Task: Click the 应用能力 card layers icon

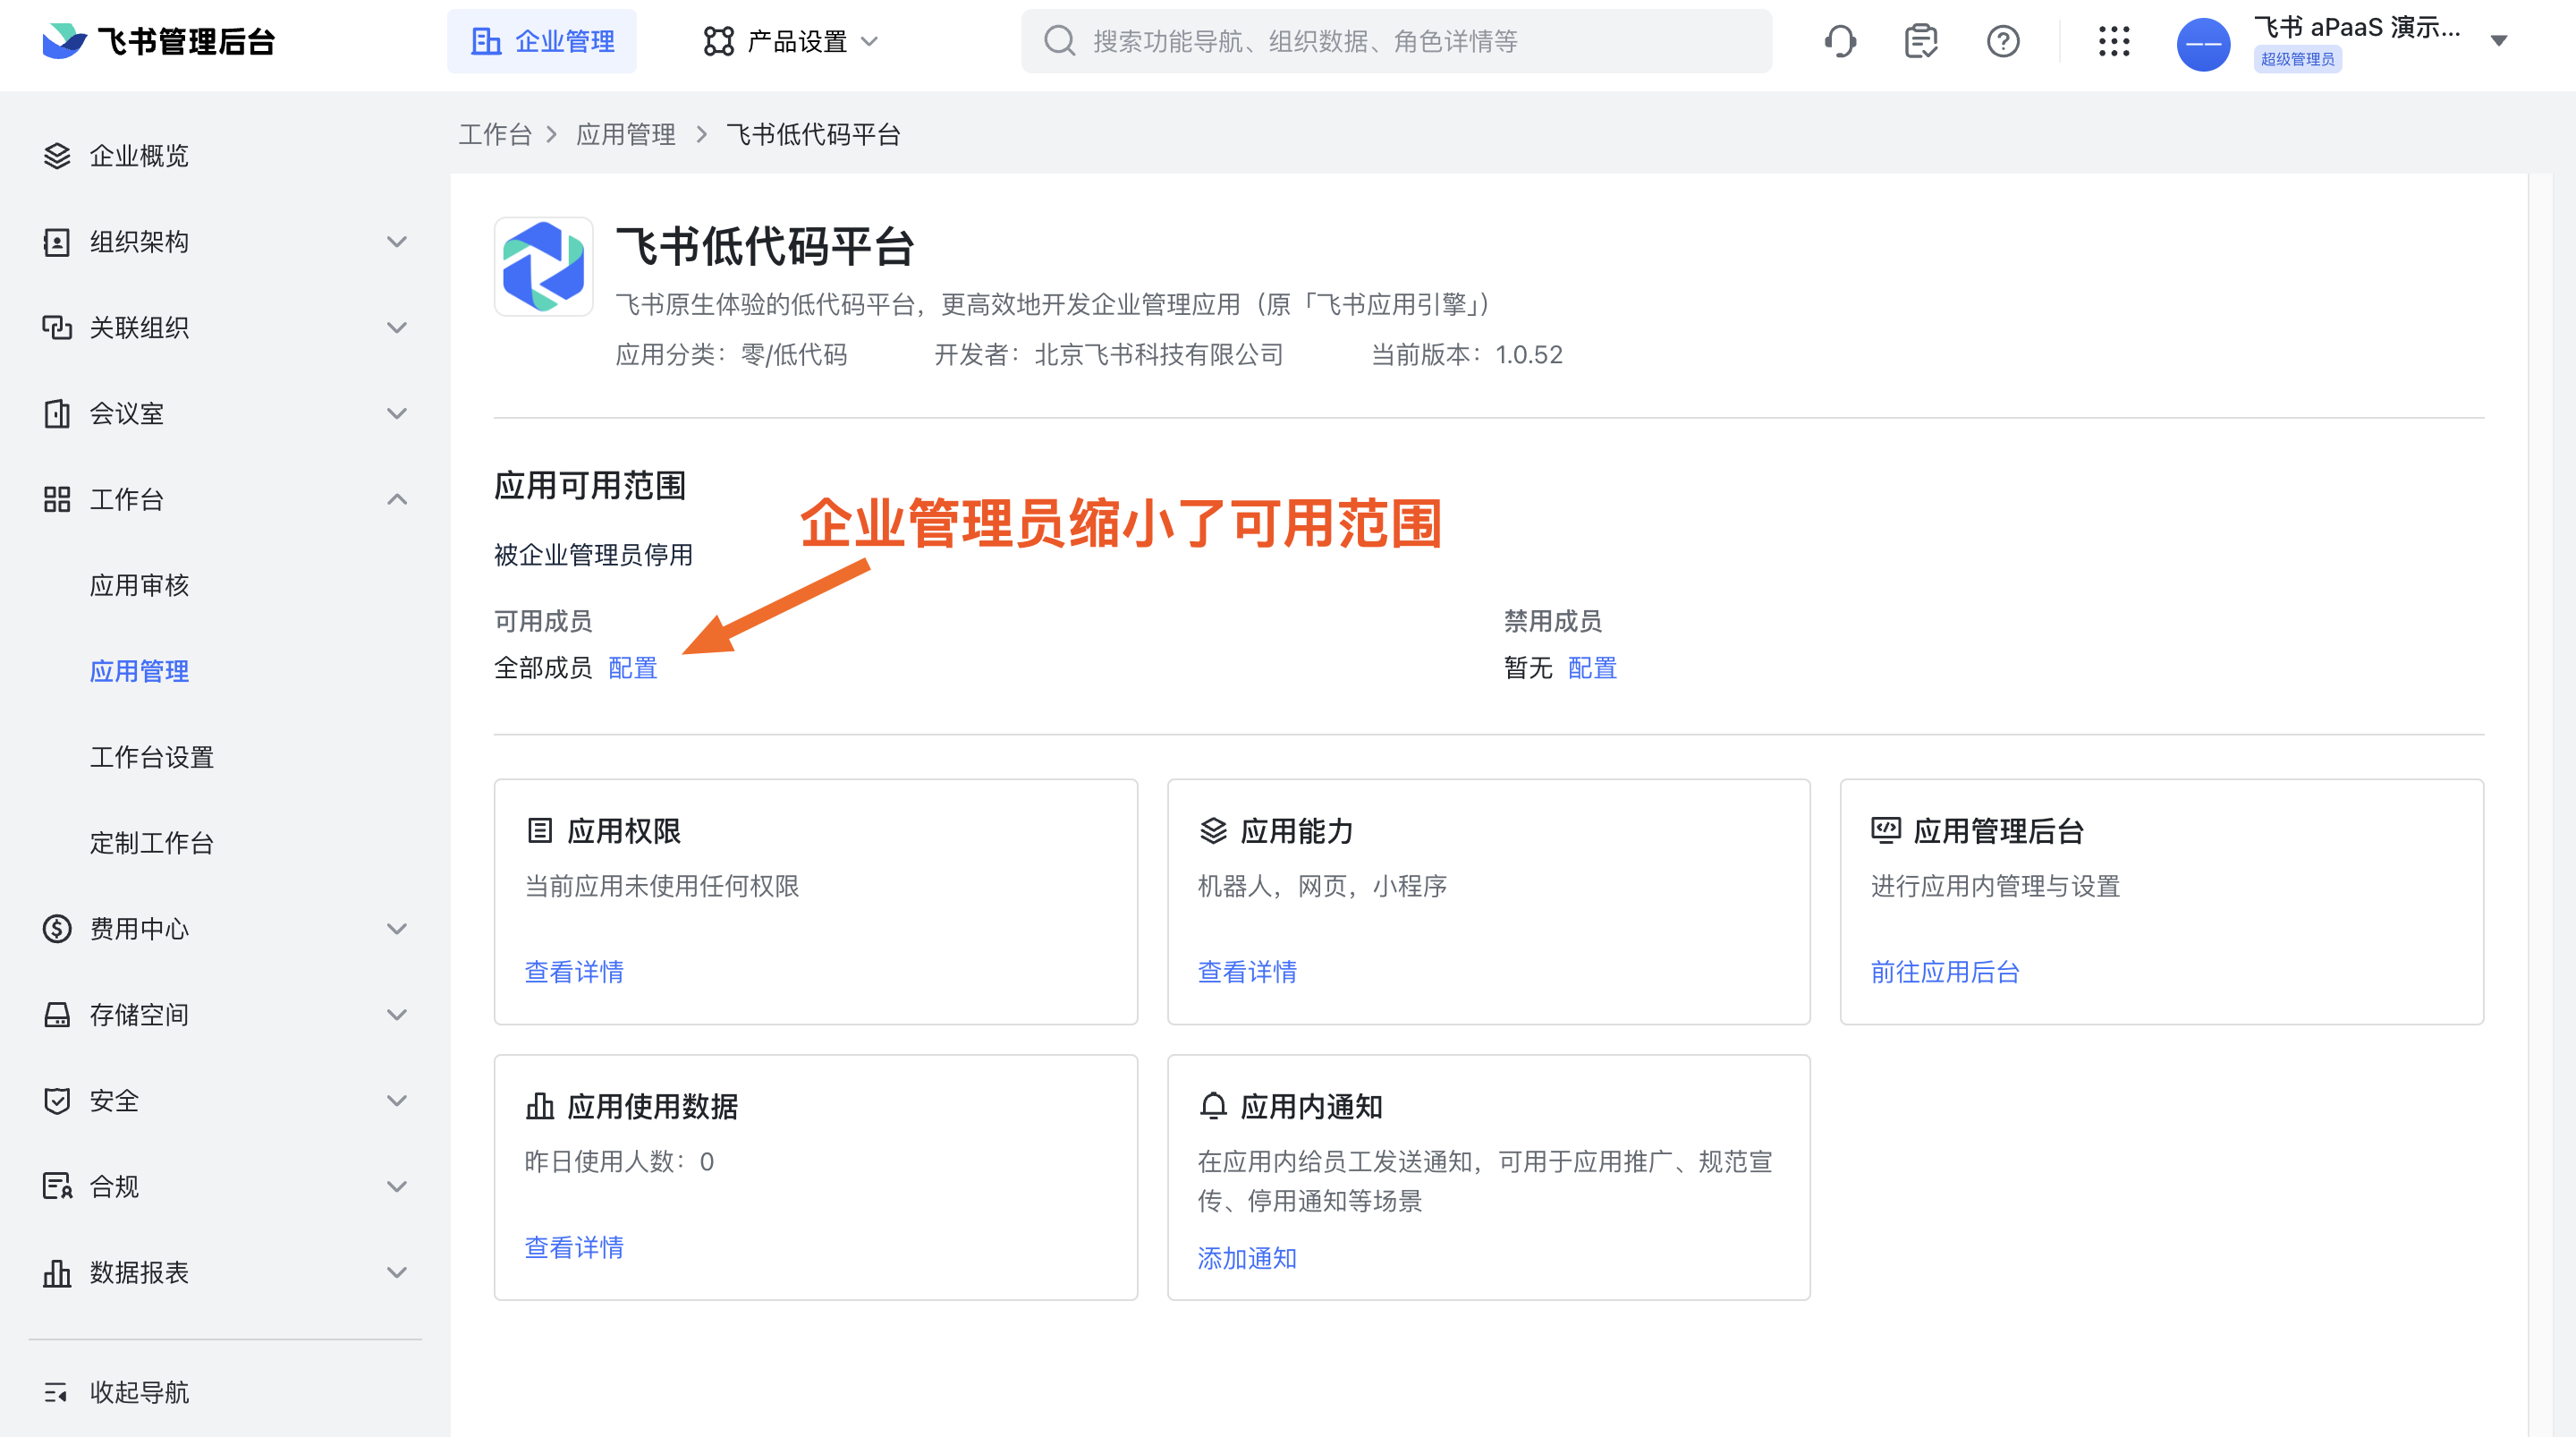Action: click(1213, 830)
